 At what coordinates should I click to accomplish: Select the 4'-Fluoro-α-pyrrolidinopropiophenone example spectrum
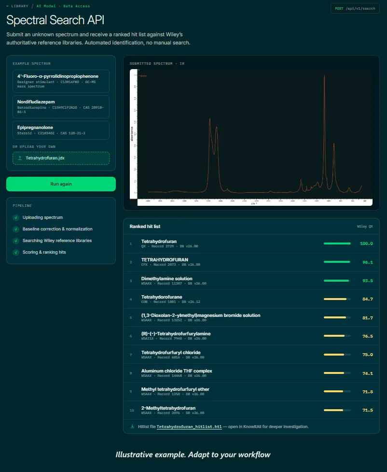[x=61, y=81]
